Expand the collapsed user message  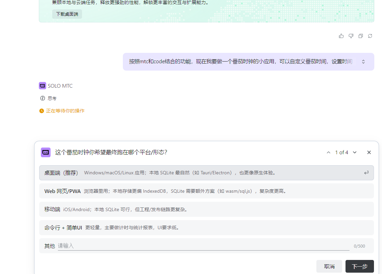(363, 62)
